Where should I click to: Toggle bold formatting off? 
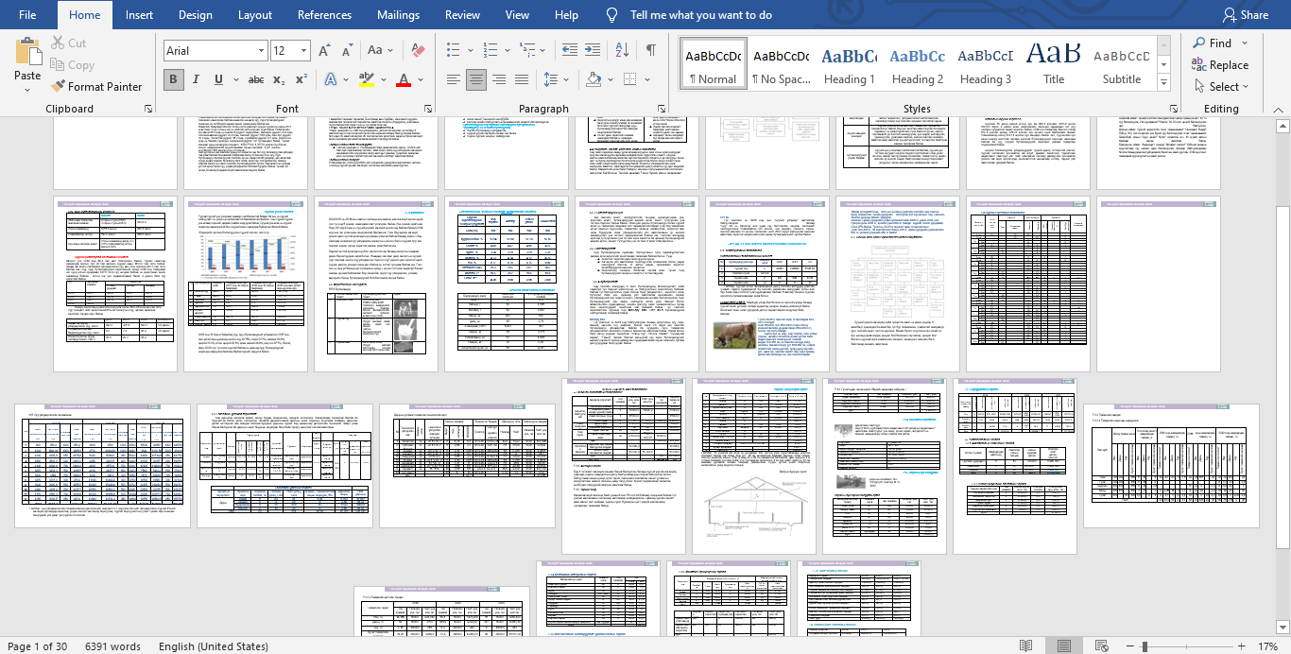173,79
